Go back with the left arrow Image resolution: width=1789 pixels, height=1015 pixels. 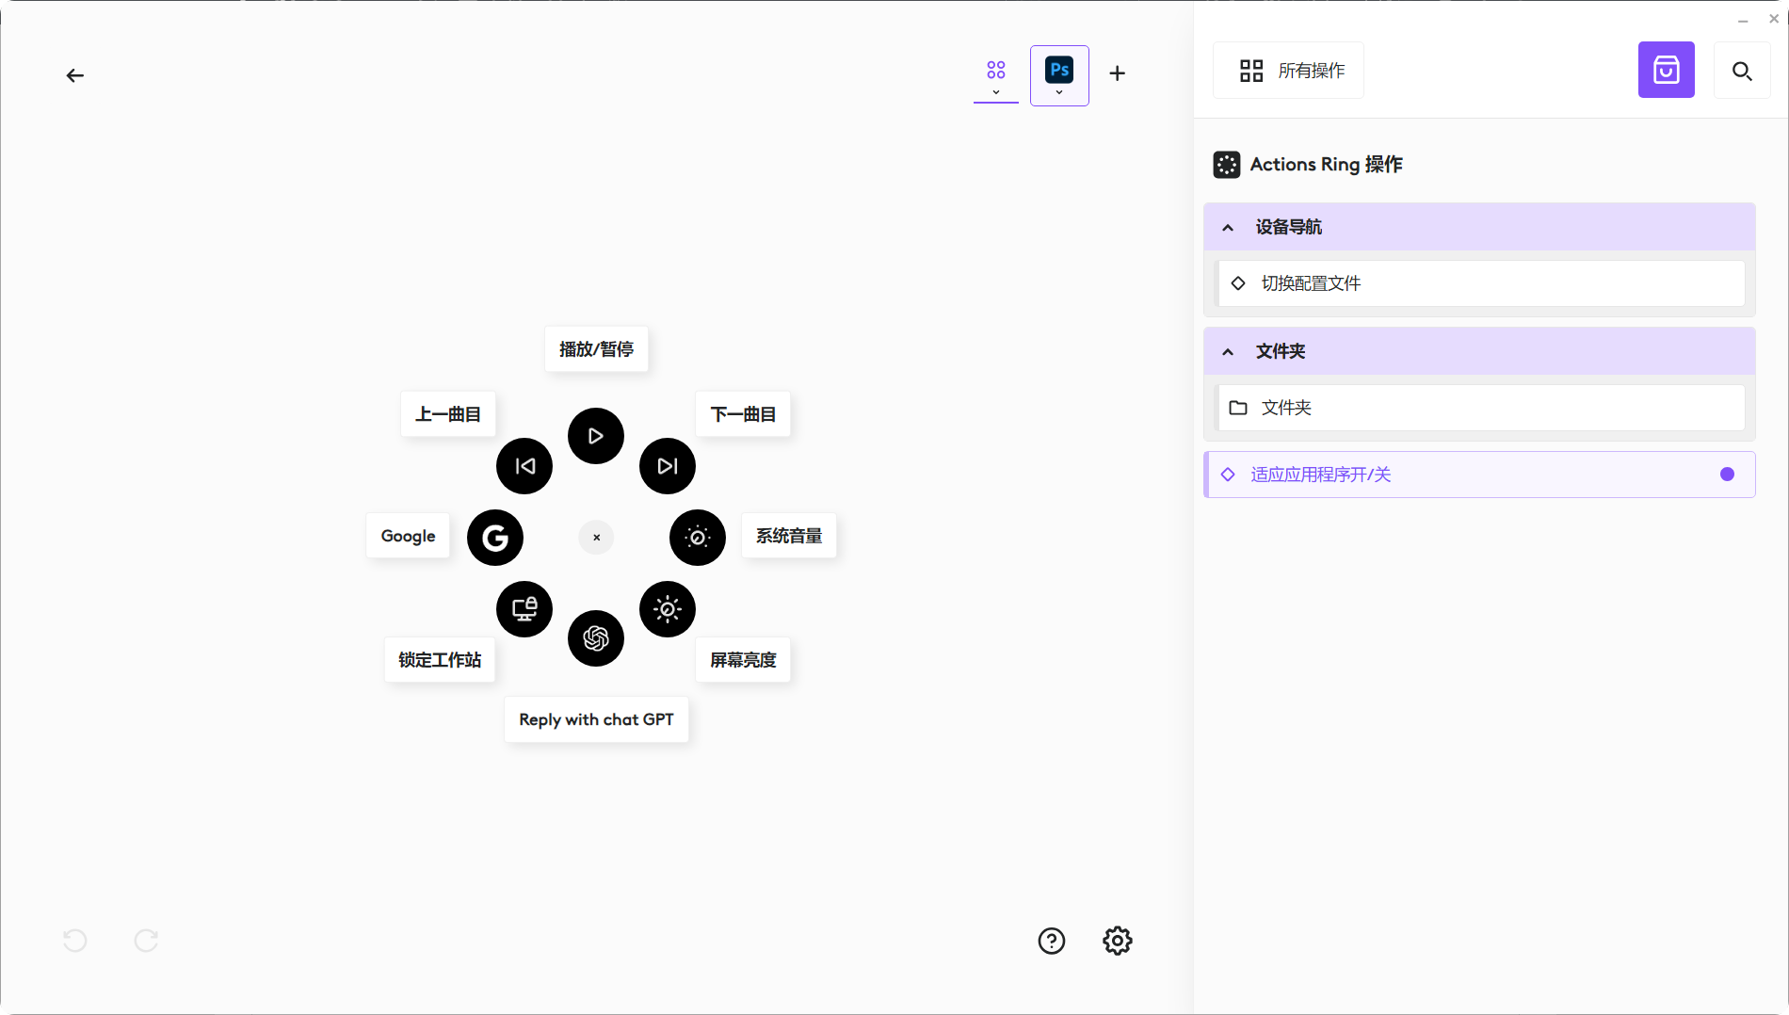pos(75,75)
